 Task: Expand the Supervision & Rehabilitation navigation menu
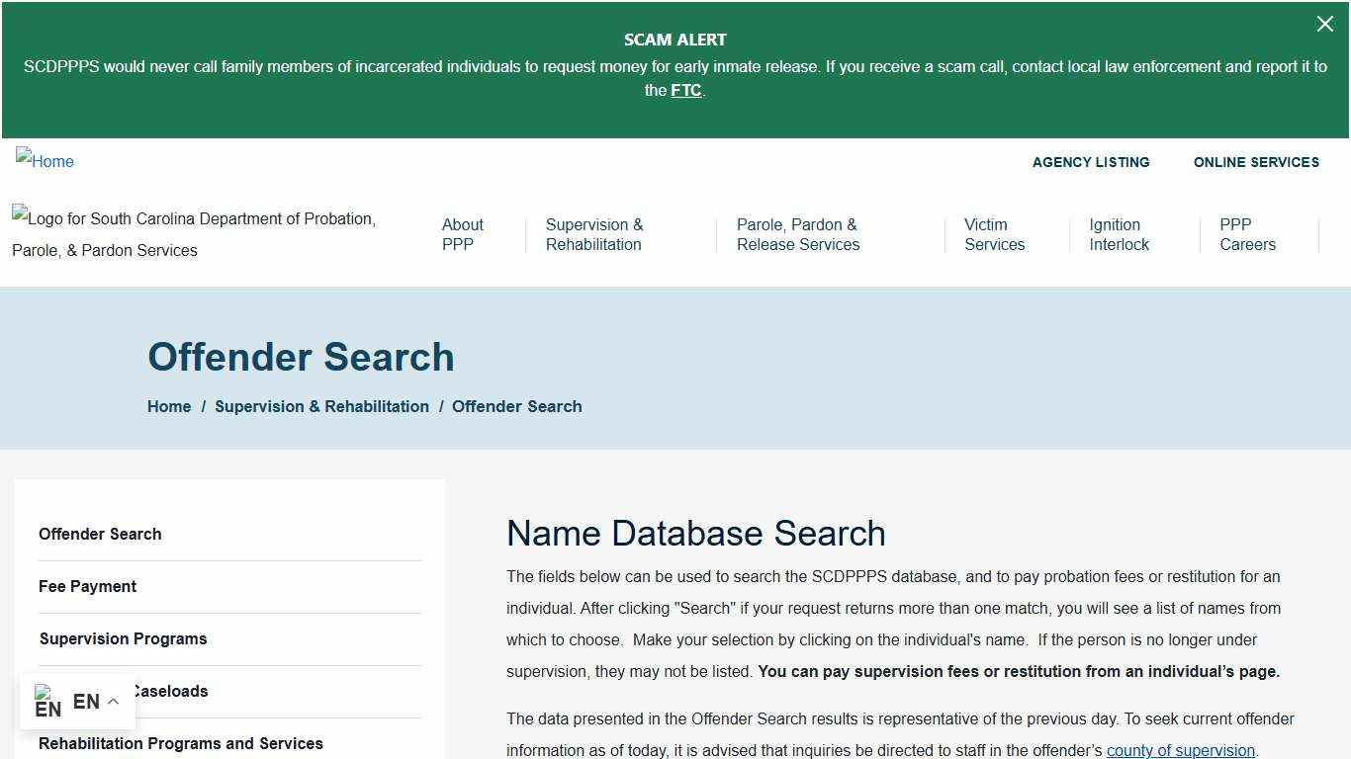pyautogui.click(x=593, y=234)
